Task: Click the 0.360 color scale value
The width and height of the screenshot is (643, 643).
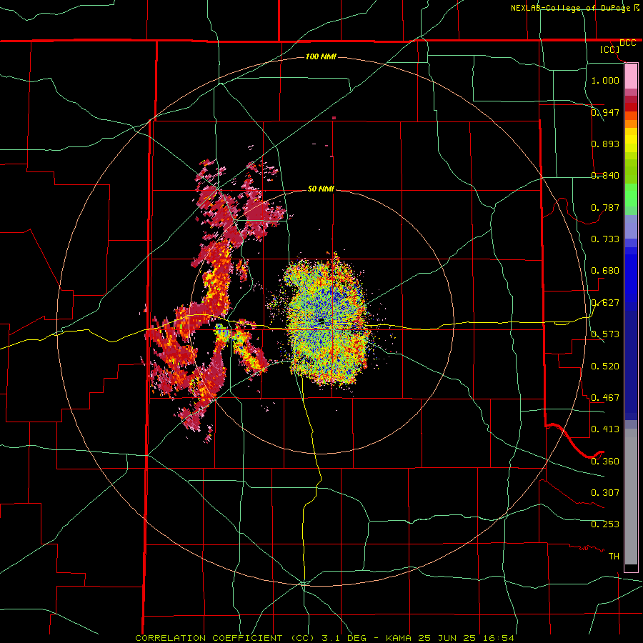Action: (605, 462)
